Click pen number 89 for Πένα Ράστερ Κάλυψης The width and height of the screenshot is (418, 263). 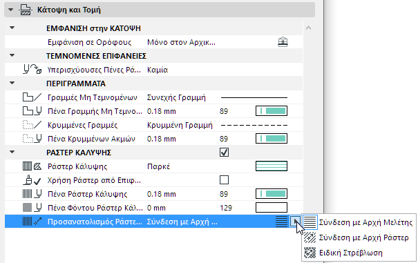tap(224, 194)
